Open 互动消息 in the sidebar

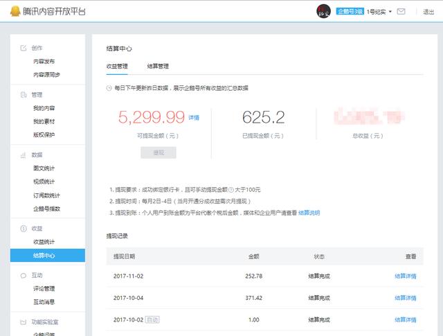coord(44,302)
